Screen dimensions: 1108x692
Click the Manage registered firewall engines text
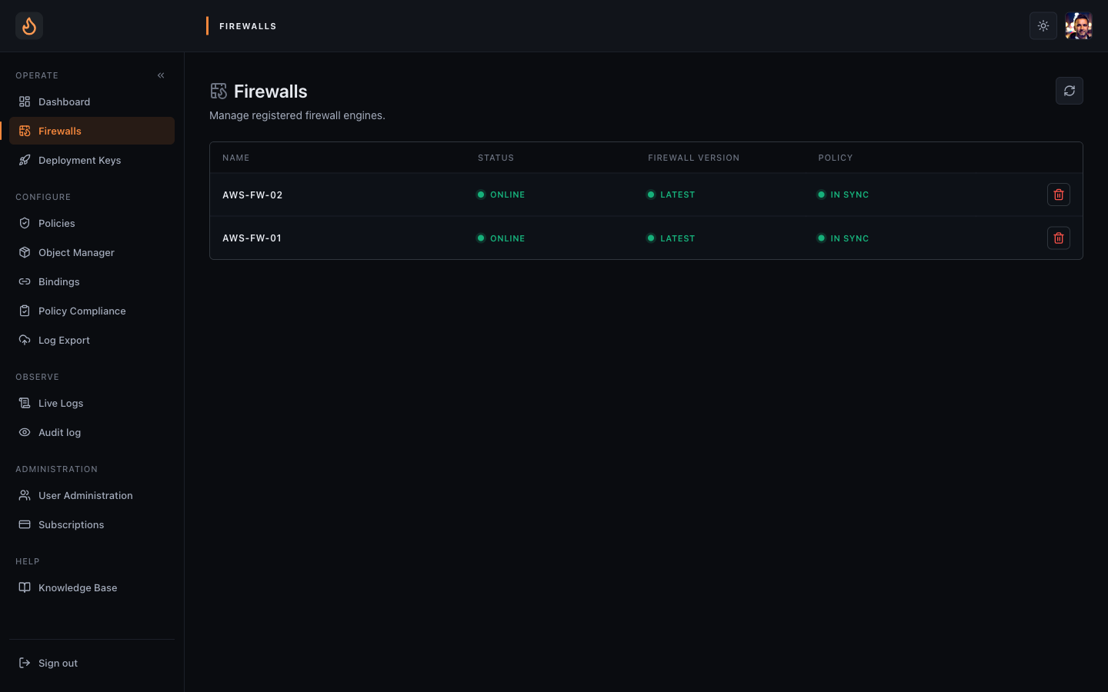(297, 115)
